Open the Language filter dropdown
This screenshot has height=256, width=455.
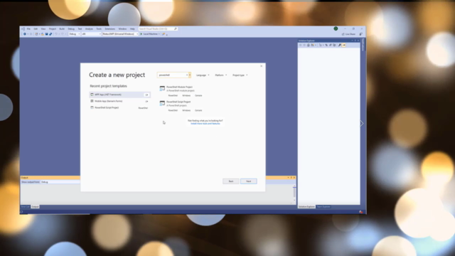[x=203, y=75]
